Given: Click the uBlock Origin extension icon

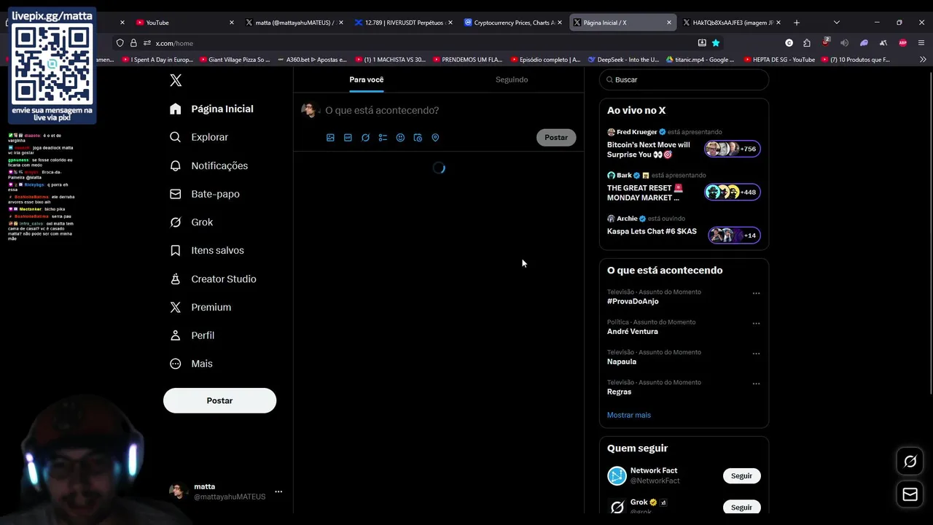Looking at the screenshot, I should tap(825, 43).
